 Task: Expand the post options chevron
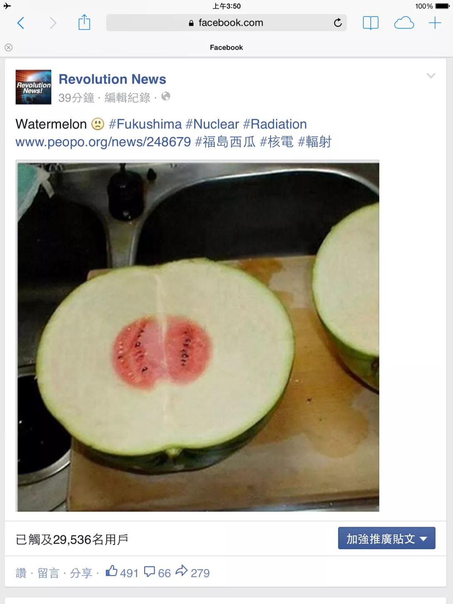click(431, 76)
